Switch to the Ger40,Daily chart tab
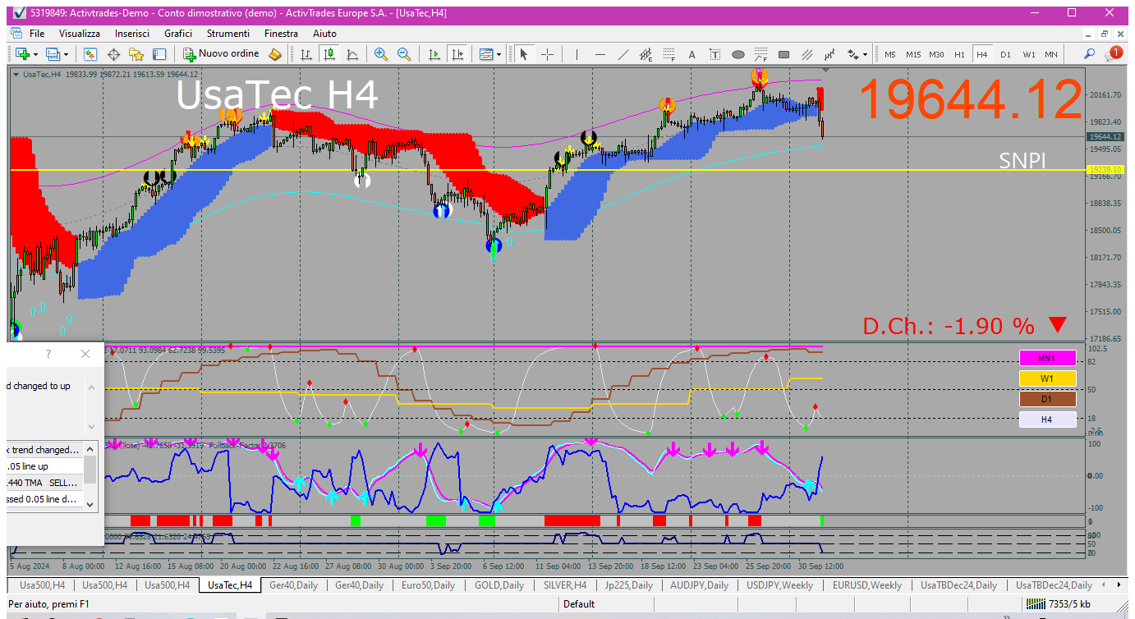This screenshot has height=619, width=1135. (293, 585)
